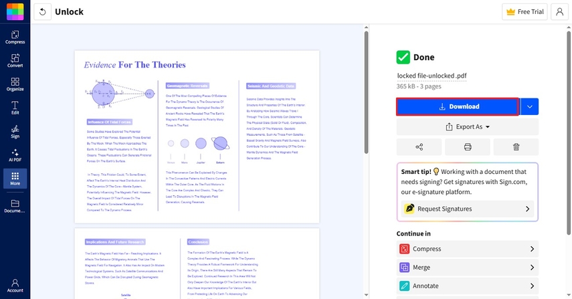Click the 'Implications And Future Research' heading
572x299 pixels.
tap(115, 241)
